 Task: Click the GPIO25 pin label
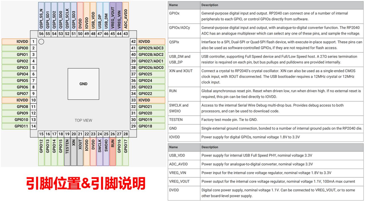tap(151, 74)
